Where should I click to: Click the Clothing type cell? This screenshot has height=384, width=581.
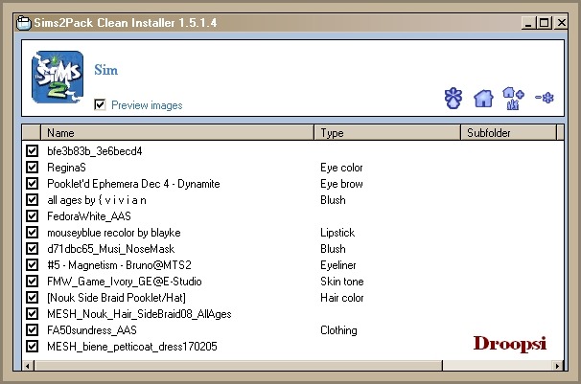click(x=338, y=330)
